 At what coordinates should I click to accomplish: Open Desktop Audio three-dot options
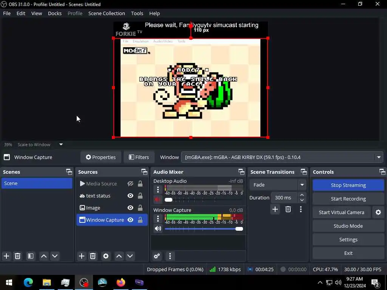coord(158,190)
